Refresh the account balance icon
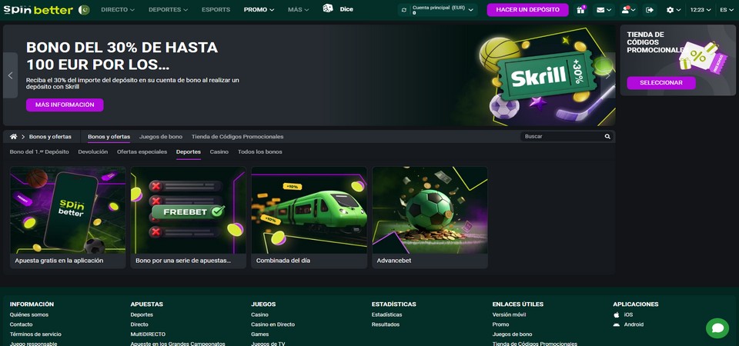 (404, 10)
